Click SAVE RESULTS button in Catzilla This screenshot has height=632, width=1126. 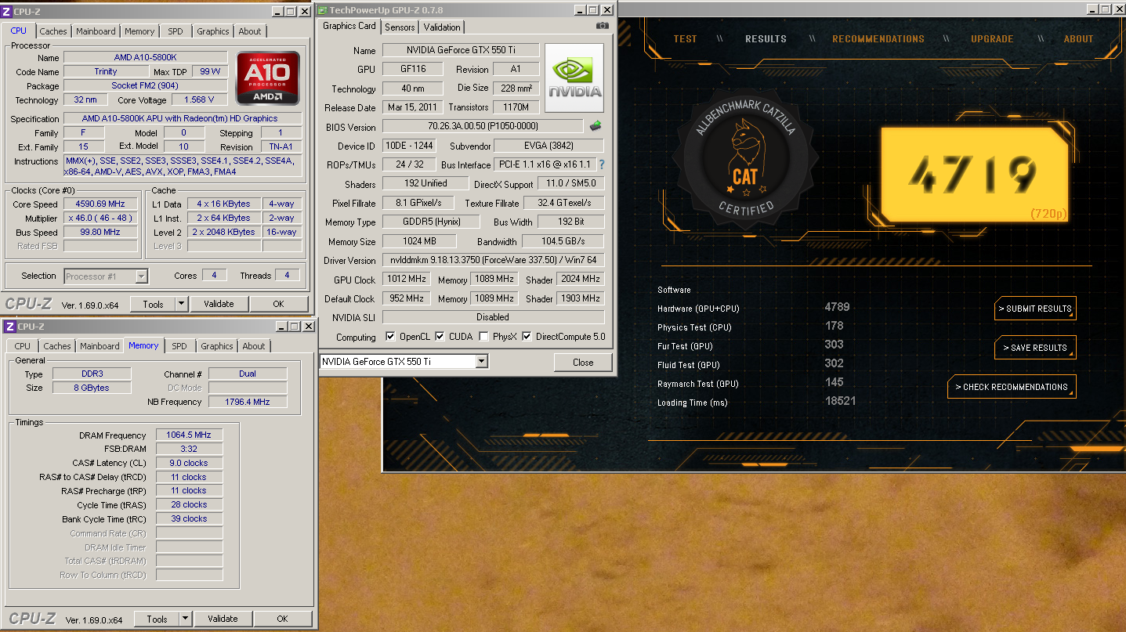[1035, 348]
